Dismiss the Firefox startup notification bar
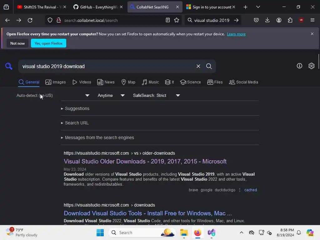 tap(312, 34)
